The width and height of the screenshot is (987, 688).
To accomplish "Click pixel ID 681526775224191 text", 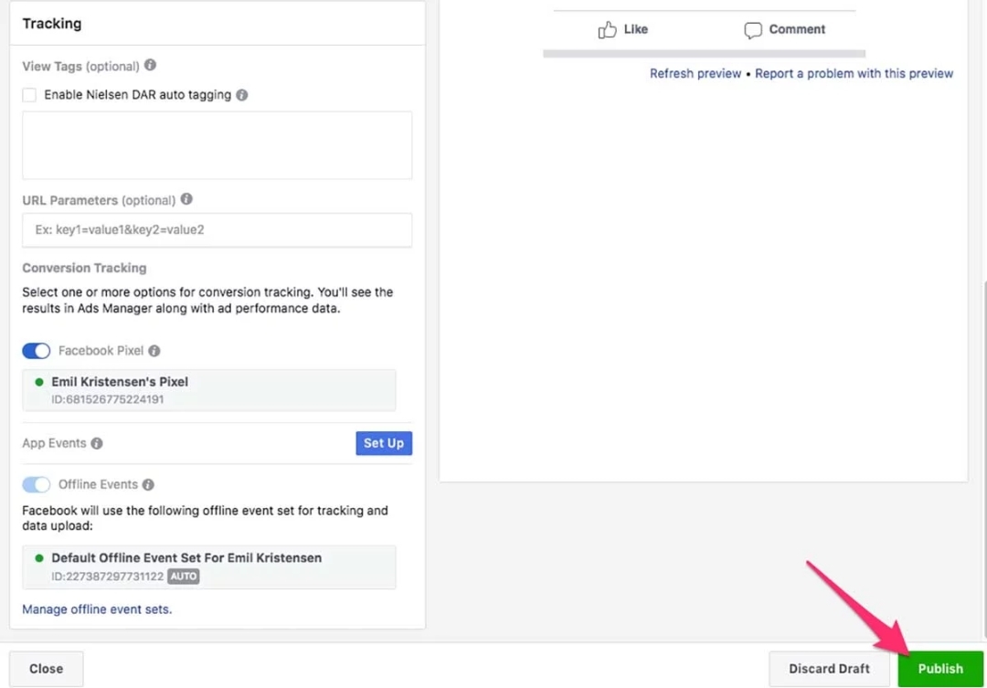I will (108, 399).
